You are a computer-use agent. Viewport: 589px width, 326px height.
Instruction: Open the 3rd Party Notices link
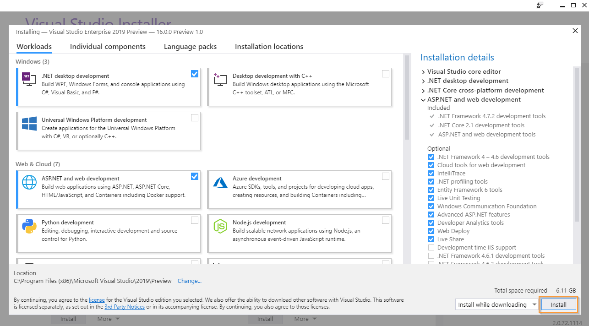125,307
